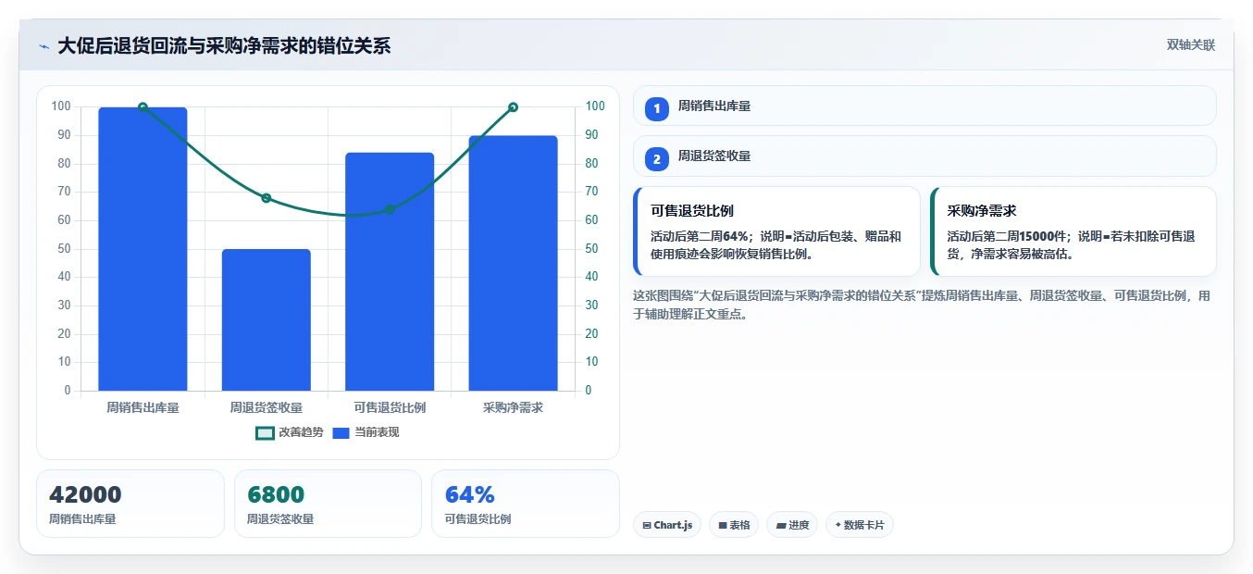
Task: Select the Chart.js tag
Action: 667,525
